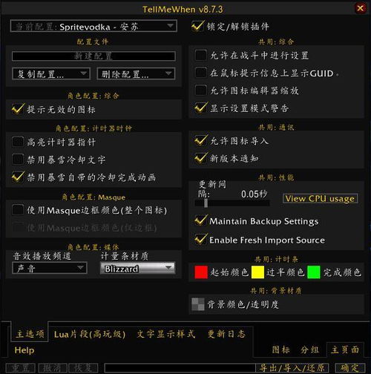
Task: Enable 允许在战斗中进行设置 checkbox
Action: tap(200, 55)
